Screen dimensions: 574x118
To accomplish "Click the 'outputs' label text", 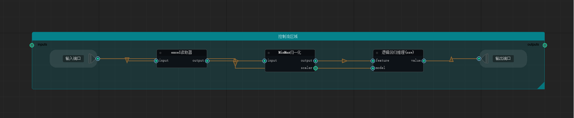I will (x=533, y=45).
